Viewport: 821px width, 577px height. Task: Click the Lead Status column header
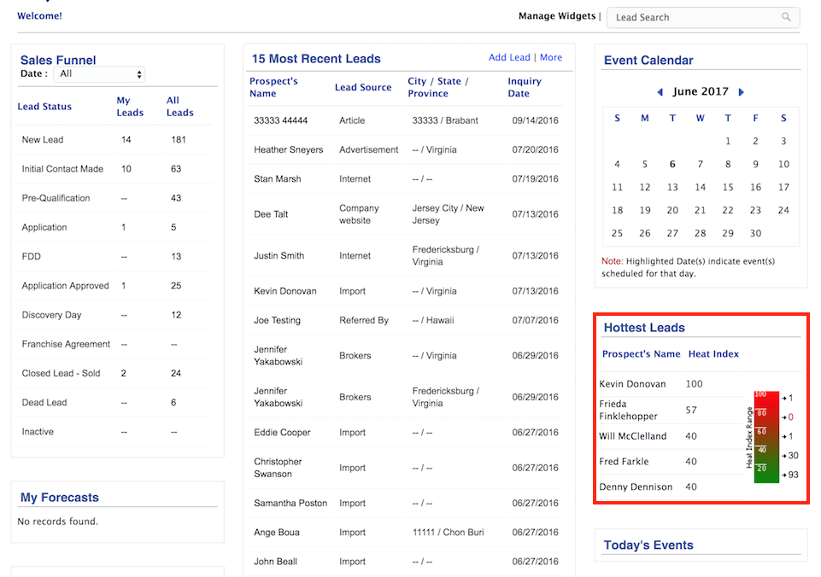44,106
